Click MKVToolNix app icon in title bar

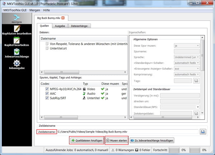pyautogui.click(x=4, y=4)
